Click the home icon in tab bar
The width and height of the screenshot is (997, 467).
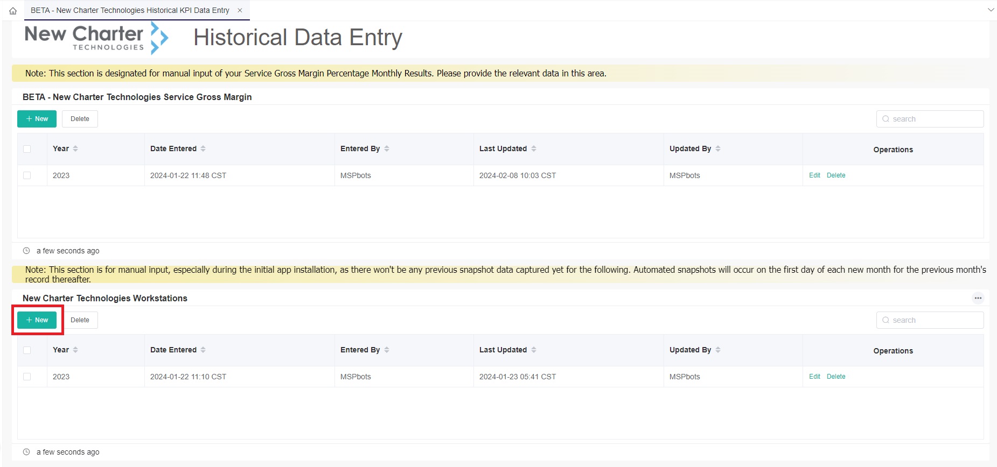[x=13, y=11]
